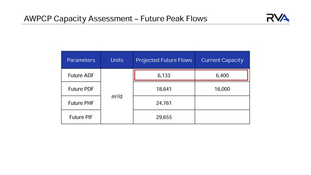Screen dimensions: 311x175
Task: Click the Projected Future Flows header
Action: [x=164, y=60]
